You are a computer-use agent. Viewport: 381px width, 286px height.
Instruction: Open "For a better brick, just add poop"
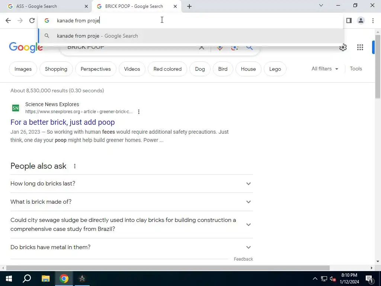(x=63, y=122)
